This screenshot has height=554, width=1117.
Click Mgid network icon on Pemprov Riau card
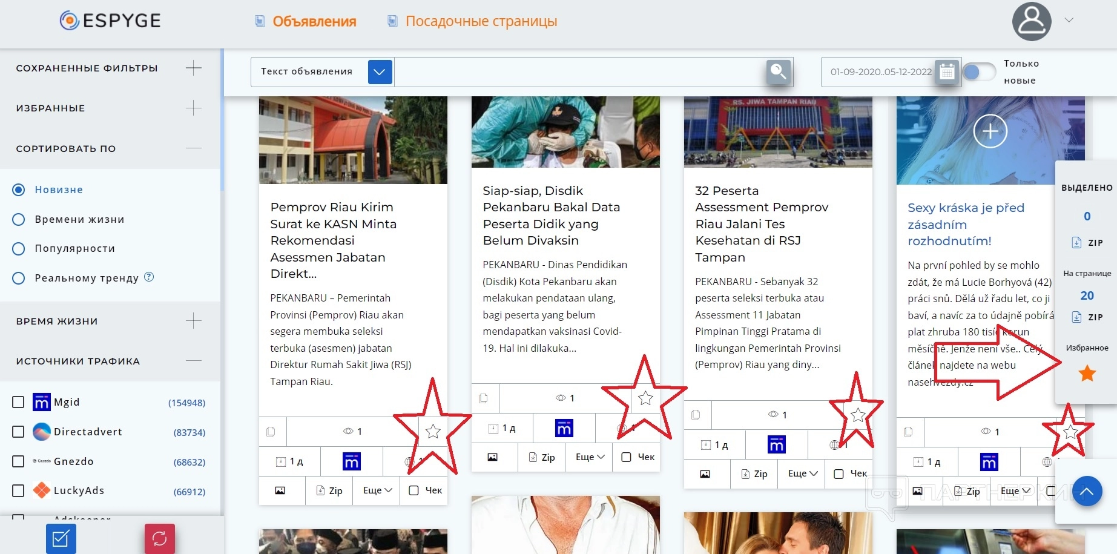pos(352,462)
